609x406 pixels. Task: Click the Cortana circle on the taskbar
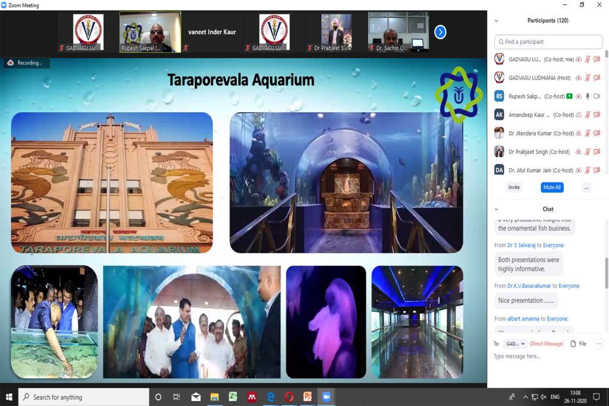pos(158,396)
